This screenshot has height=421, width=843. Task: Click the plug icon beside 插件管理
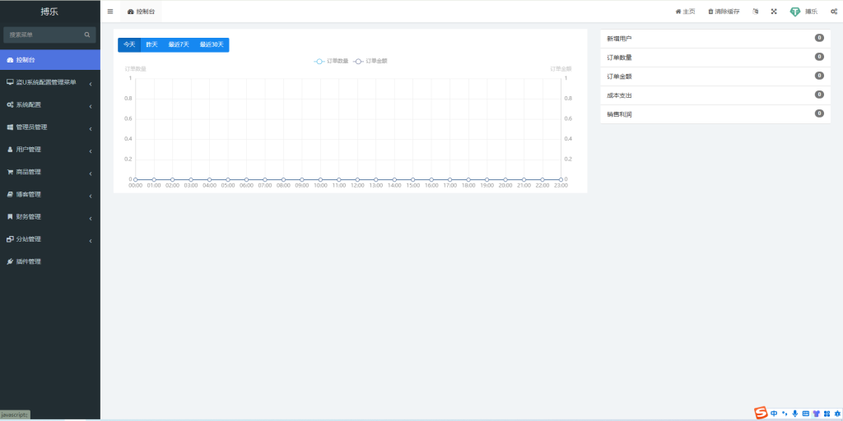[10, 262]
